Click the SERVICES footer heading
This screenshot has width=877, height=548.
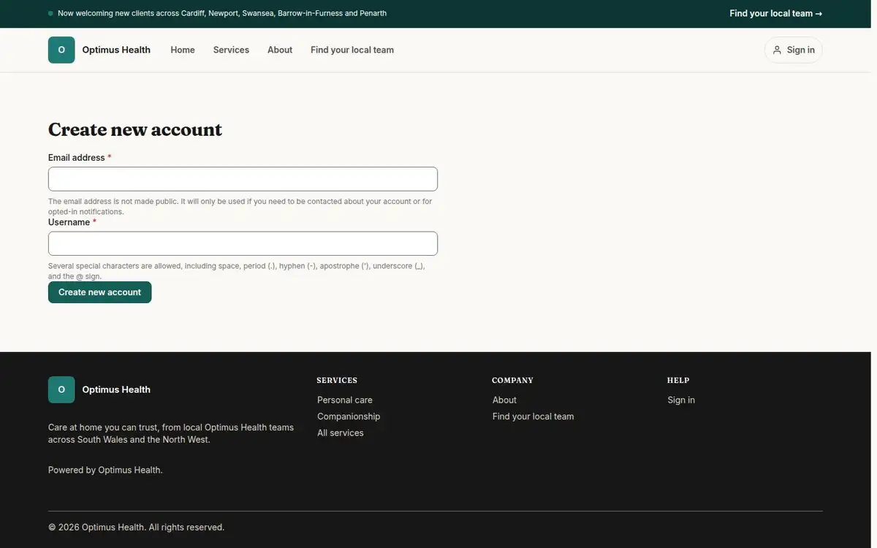[337, 380]
